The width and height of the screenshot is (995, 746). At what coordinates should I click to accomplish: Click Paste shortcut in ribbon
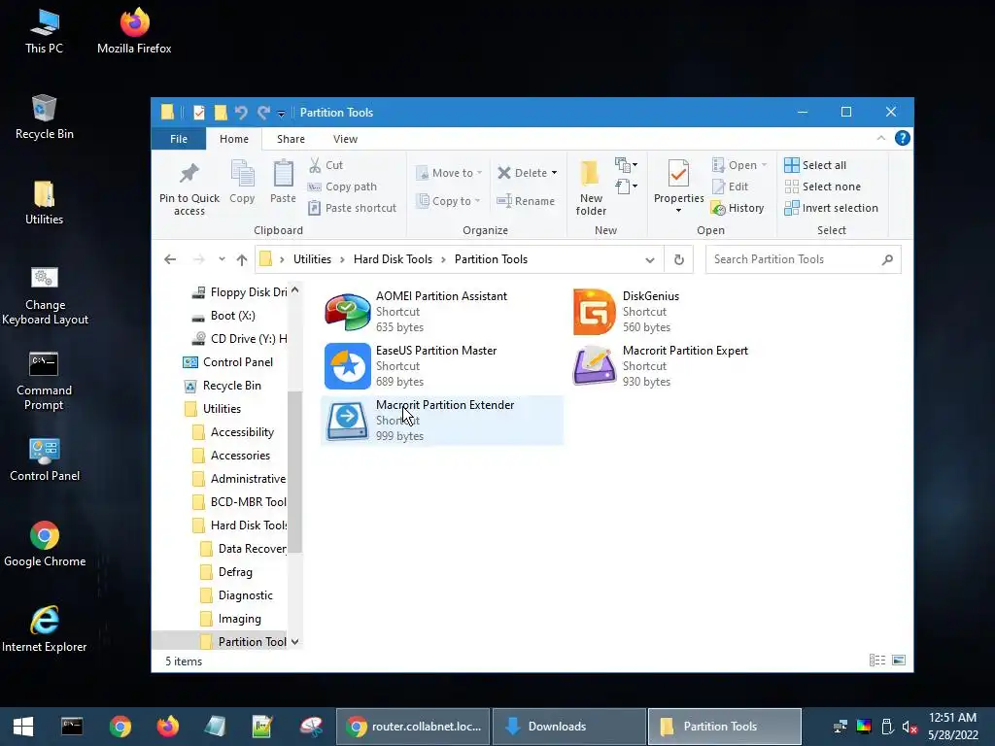point(352,208)
